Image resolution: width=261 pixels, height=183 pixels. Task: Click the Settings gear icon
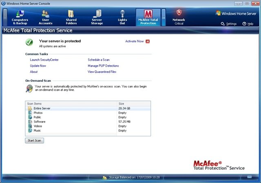tap(223, 24)
